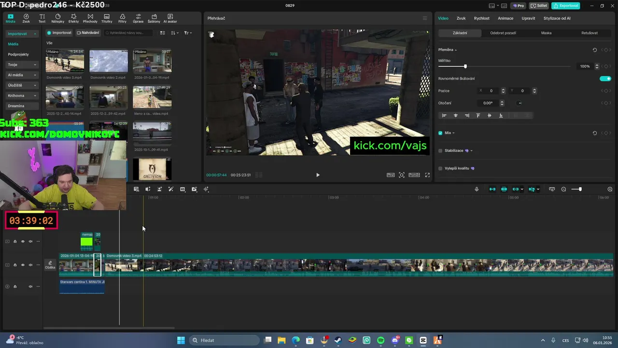Lock the main video track
Image resolution: width=618 pixels, height=348 pixels.
[x=15, y=265]
